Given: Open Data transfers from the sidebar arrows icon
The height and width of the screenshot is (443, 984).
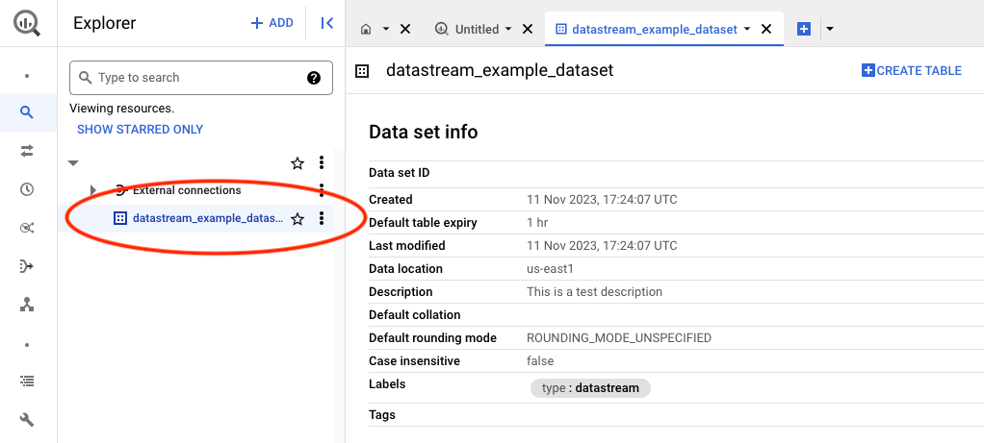Looking at the screenshot, I should (x=27, y=151).
